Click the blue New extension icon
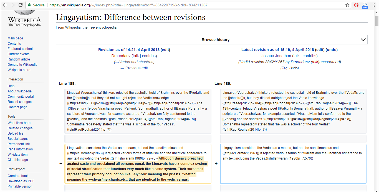 click(365, 5)
